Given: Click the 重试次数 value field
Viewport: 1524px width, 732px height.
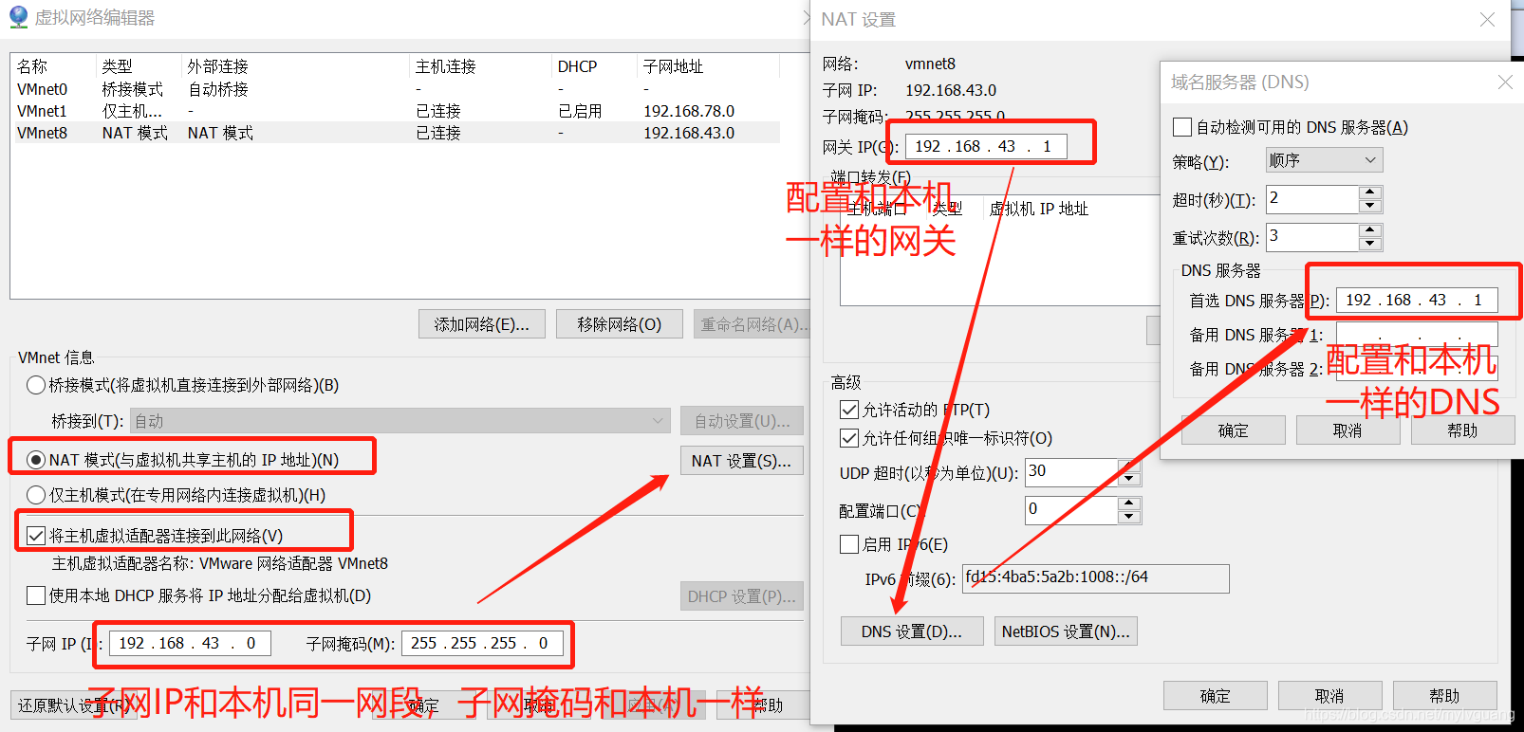Looking at the screenshot, I should [1313, 237].
